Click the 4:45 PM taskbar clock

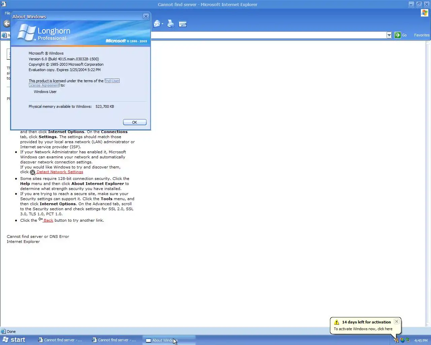pyautogui.click(x=421, y=340)
